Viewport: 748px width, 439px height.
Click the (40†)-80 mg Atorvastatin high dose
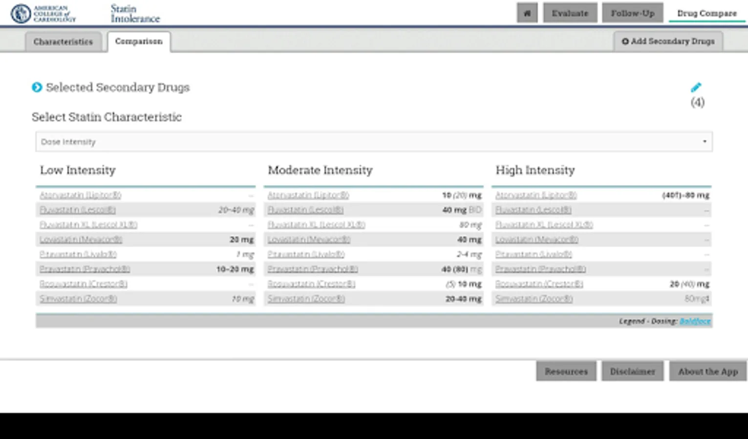pos(685,195)
